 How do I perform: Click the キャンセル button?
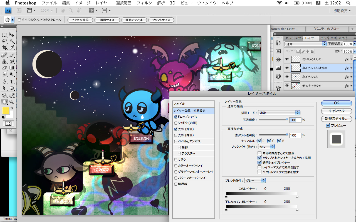(337, 111)
